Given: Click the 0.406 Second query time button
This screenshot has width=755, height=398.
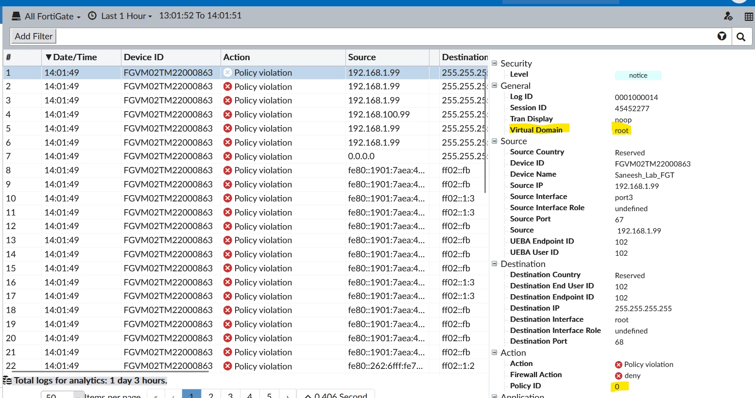Looking at the screenshot, I should click(336, 394).
